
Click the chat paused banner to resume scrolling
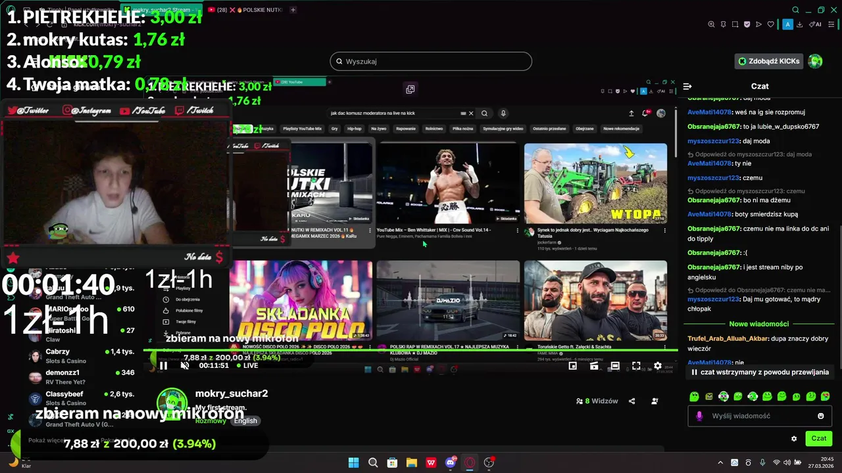759,372
